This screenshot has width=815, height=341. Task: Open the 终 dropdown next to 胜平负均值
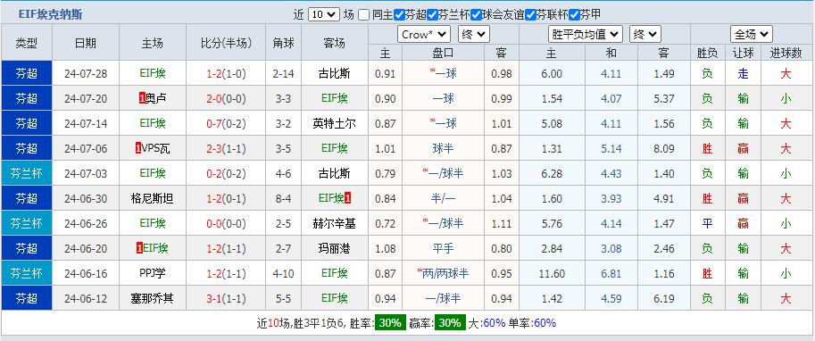[x=645, y=34]
